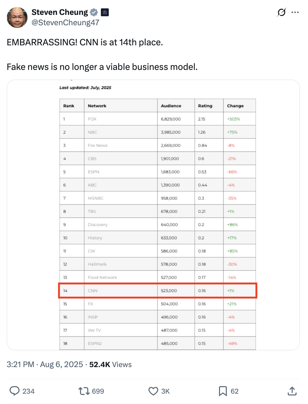This screenshot has height=404, width=308.
Task: View the 52.4K Views analytics
Action: 110,365
